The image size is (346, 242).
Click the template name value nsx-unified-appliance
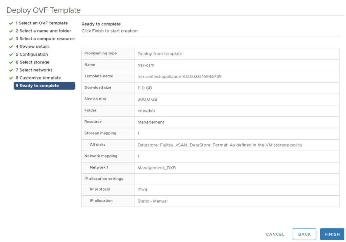click(x=179, y=77)
